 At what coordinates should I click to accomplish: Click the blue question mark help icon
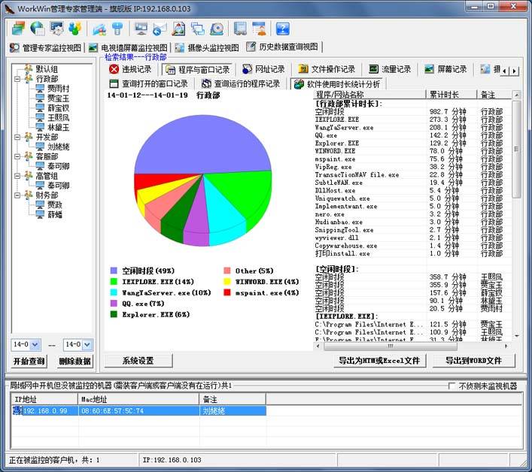coord(283,29)
